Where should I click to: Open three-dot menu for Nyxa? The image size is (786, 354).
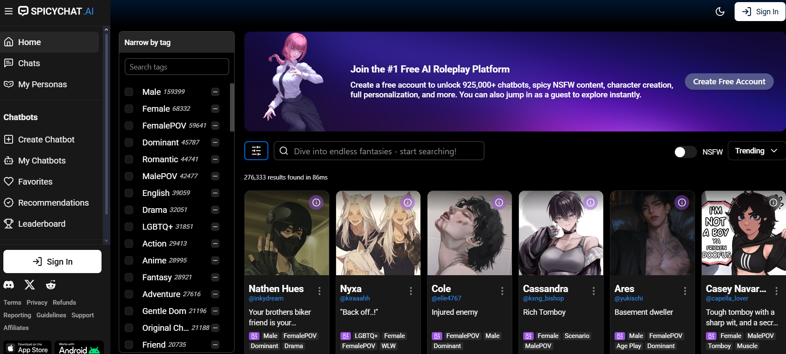411,291
